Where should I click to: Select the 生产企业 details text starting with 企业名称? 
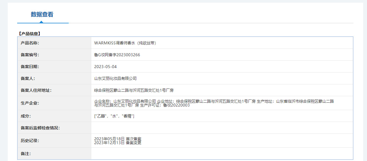click(x=214, y=103)
